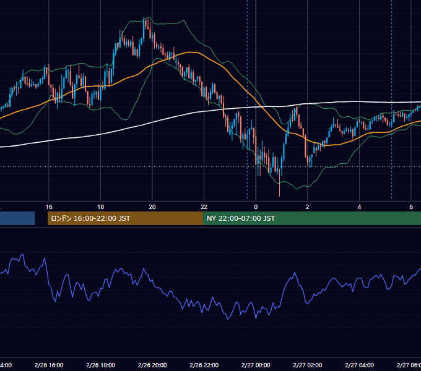This screenshot has width=421, height=371.
Task: Click the 2/26 16:00 indicator time label
Action: tap(49, 365)
